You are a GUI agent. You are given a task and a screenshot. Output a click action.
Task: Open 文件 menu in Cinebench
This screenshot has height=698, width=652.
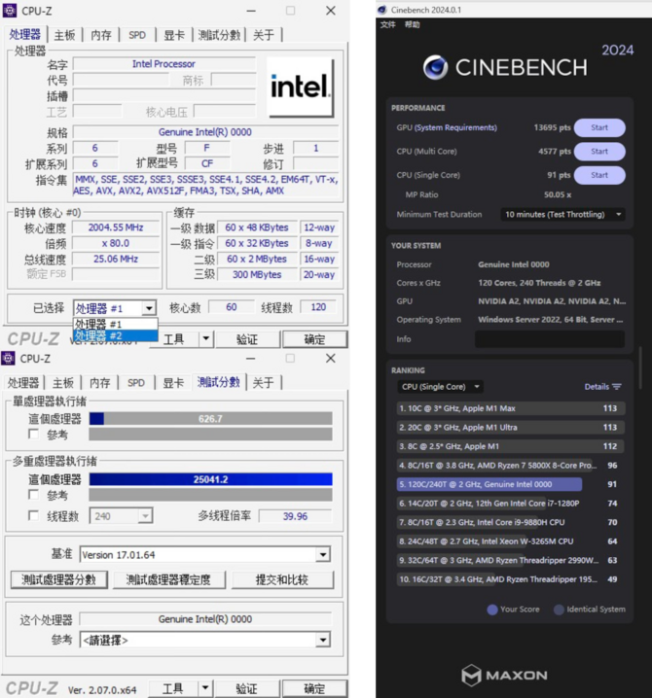pyautogui.click(x=387, y=24)
